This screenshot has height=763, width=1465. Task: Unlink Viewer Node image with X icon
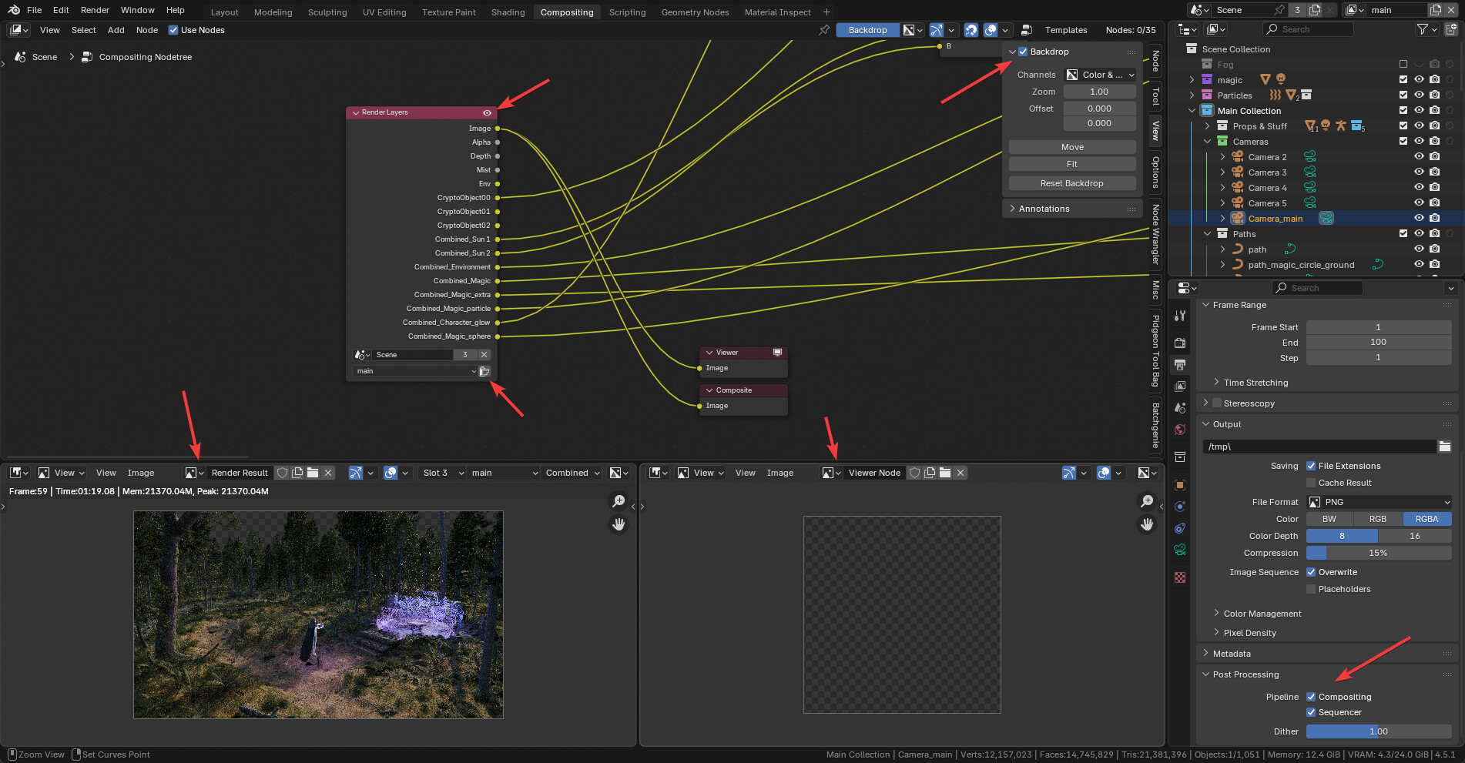click(x=960, y=473)
